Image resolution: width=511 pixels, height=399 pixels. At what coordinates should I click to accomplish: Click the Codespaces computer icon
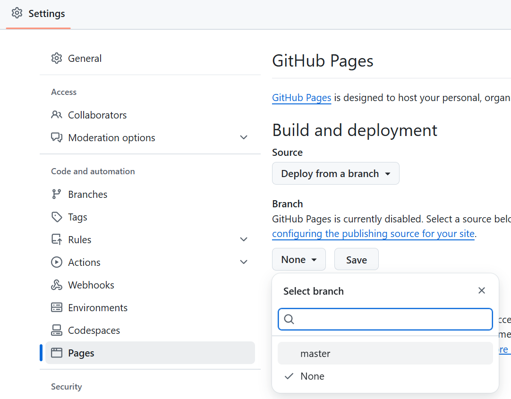coord(57,330)
